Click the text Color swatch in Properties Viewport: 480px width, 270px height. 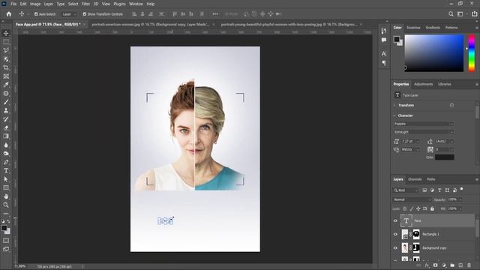click(x=445, y=157)
